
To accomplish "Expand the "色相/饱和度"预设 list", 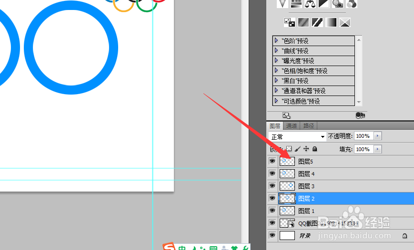I will [276, 70].
